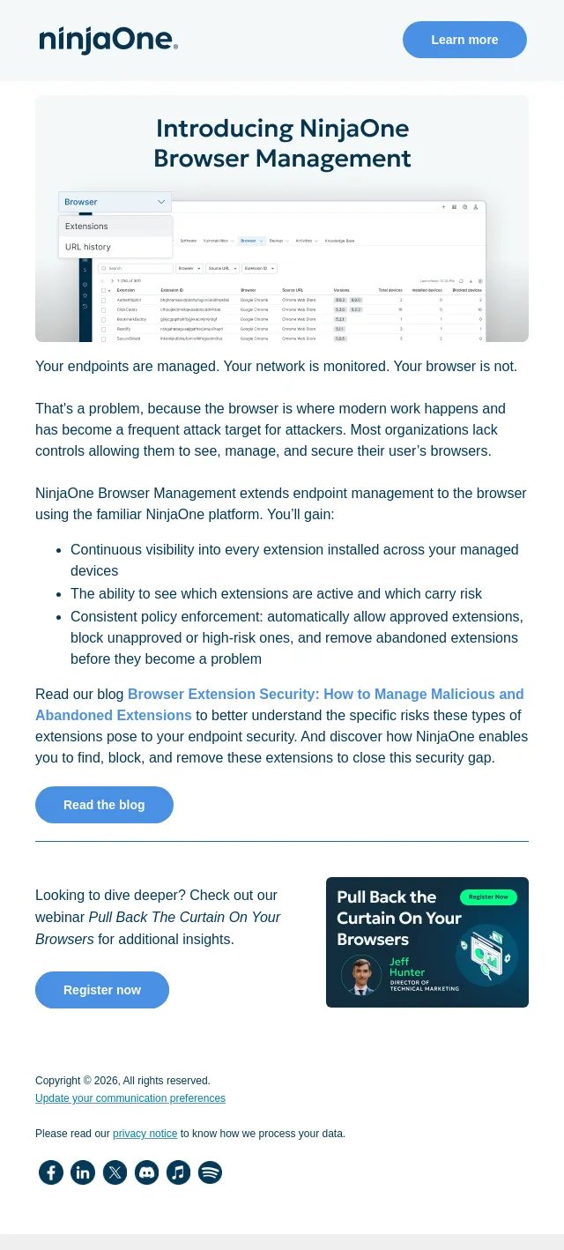Open the Discord icon in footer
Image resolution: width=564 pixels, height=1250 pixels.
tap(146, 1172)
